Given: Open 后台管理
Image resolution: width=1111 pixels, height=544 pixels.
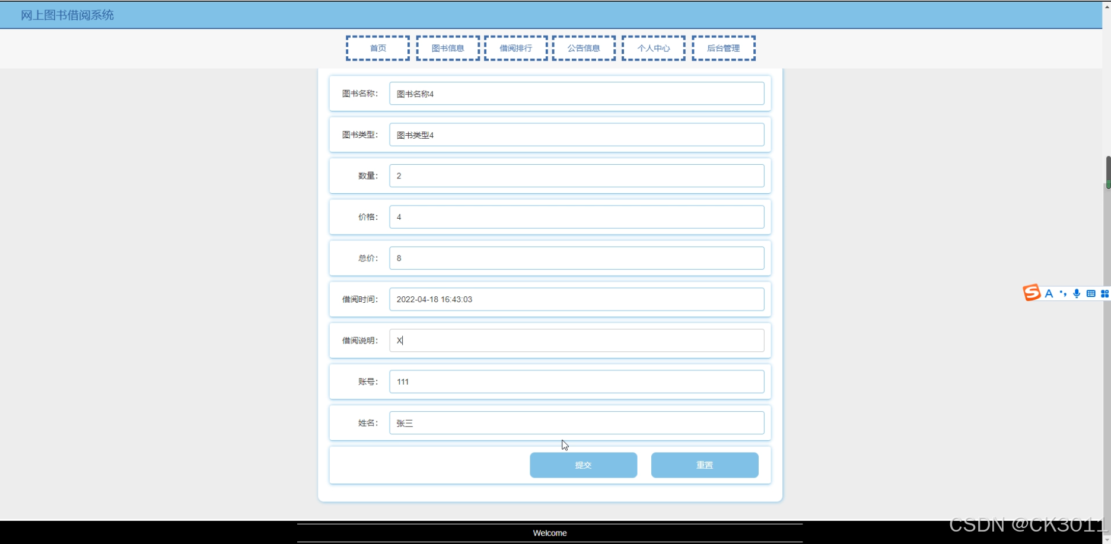Looking at the screenshot, I should point(723,48).
